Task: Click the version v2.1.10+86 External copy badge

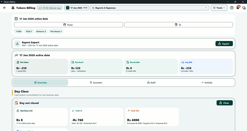Action: tap(50, 8)
